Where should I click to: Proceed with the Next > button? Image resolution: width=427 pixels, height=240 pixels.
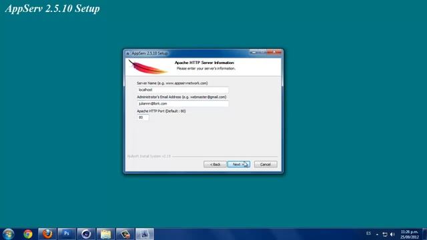[x=239, y=165]
